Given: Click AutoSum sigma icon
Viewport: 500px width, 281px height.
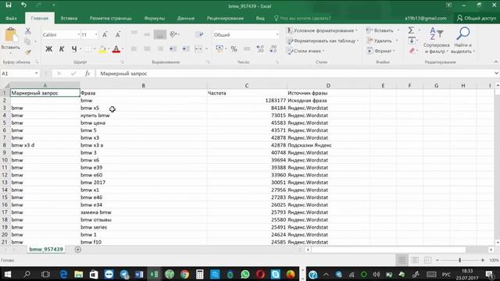Looking at the screenshot, I should click(x=411, y=30).
